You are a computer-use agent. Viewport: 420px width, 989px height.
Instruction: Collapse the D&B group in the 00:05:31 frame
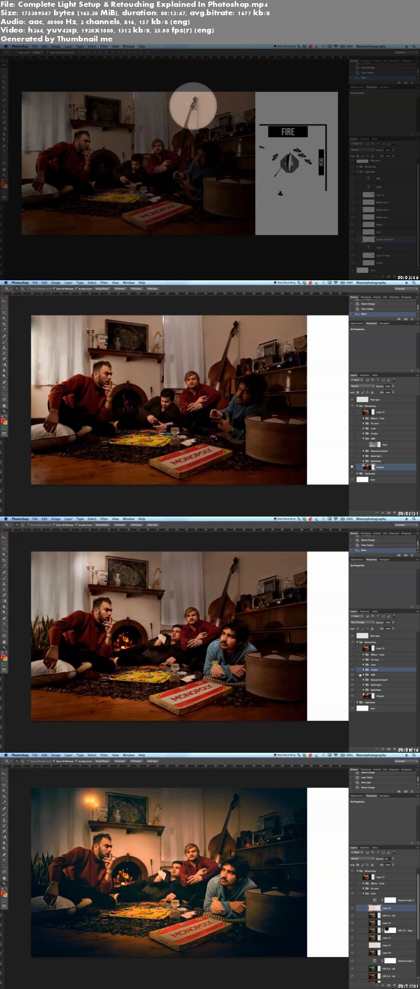(363, 438)
